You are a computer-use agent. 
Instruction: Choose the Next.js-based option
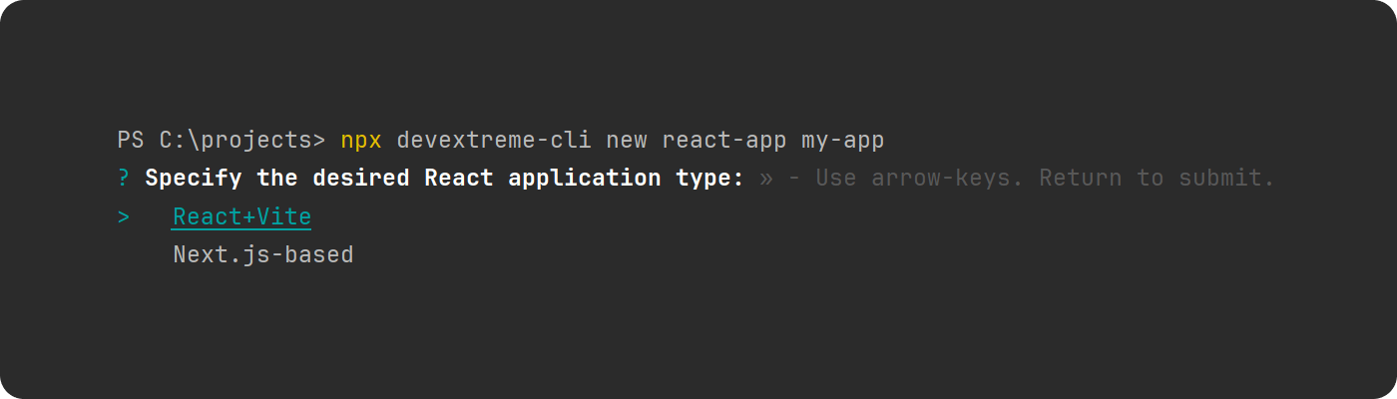[262, 254]
